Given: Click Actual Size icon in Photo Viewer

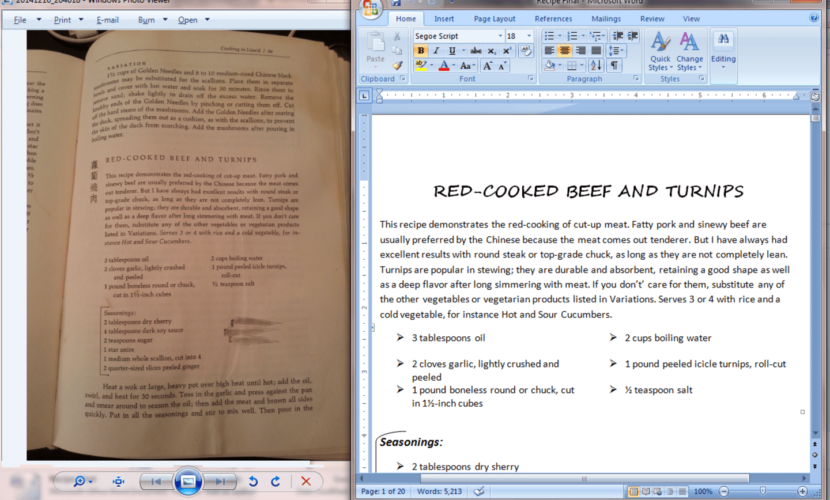Looking at the screenshot, I should point(119,482).
